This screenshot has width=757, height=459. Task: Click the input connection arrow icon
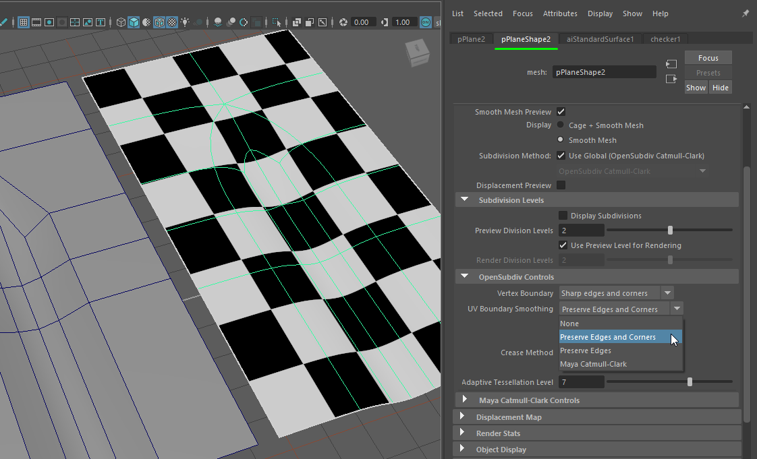pos(671,64)
